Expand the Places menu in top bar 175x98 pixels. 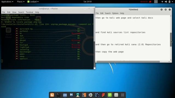click(21, 2)
